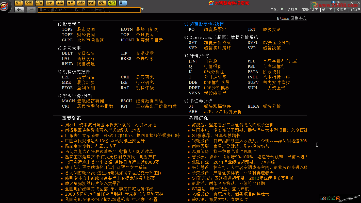Open 股市要闻 link
The width and height of the screenshot is (361, 203).
tap(86, 29)
